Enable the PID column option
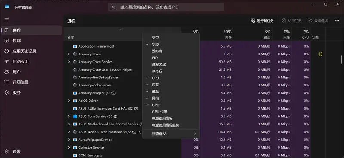 coord(171,58)
